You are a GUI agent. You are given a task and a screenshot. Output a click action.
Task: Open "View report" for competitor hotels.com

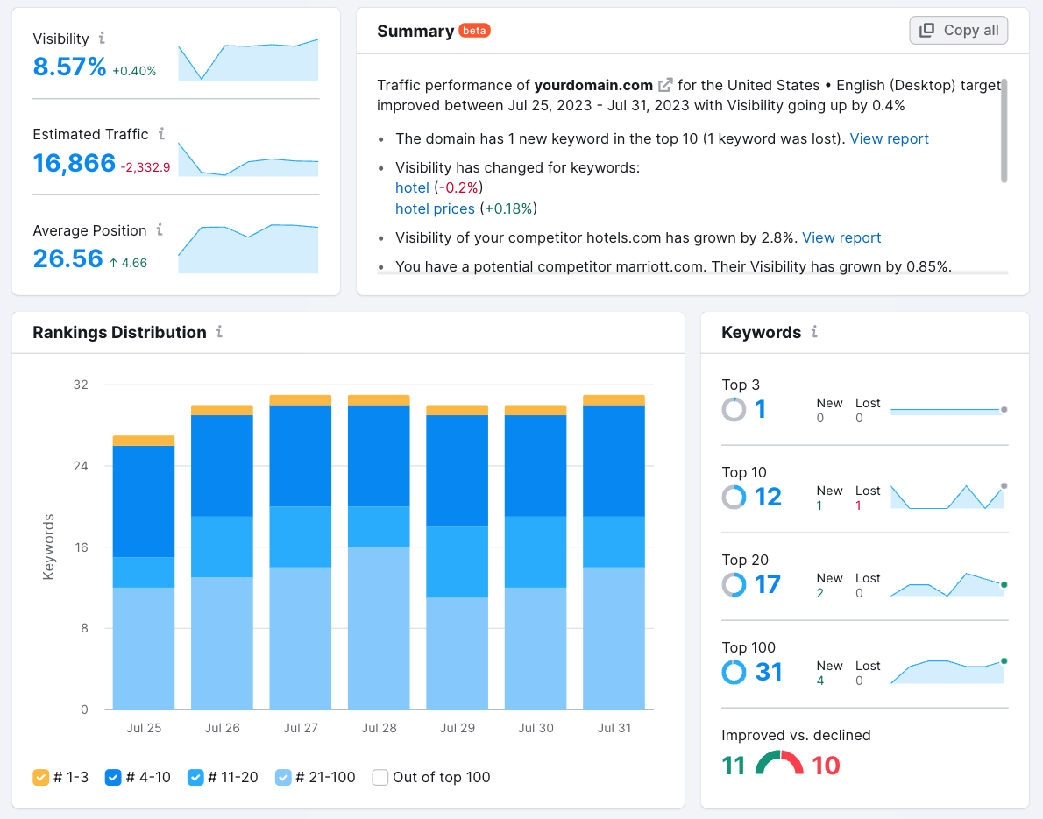click(841, 237)
